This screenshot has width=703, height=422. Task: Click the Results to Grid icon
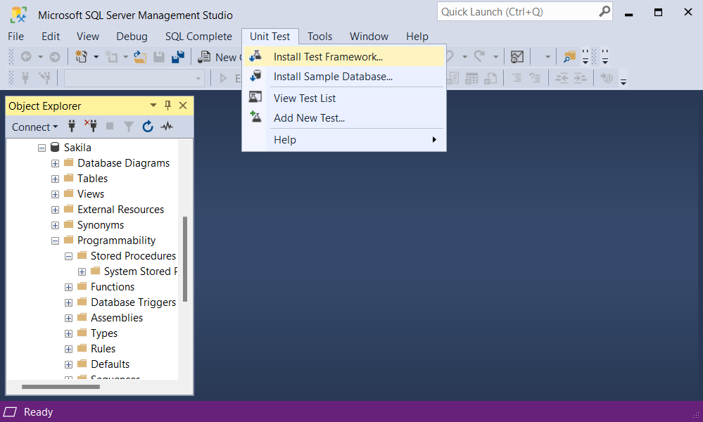[x=471, y=78]
